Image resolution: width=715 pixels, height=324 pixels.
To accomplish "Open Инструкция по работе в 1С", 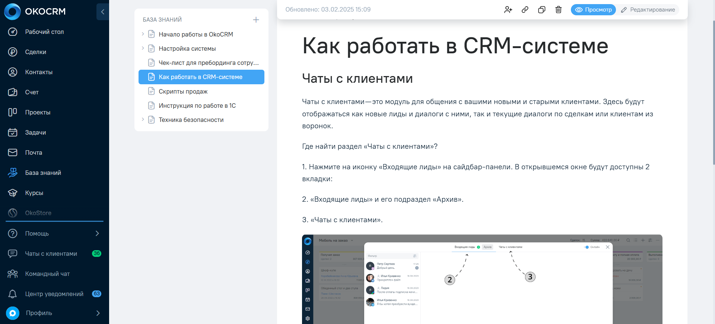I will point(197,106).
